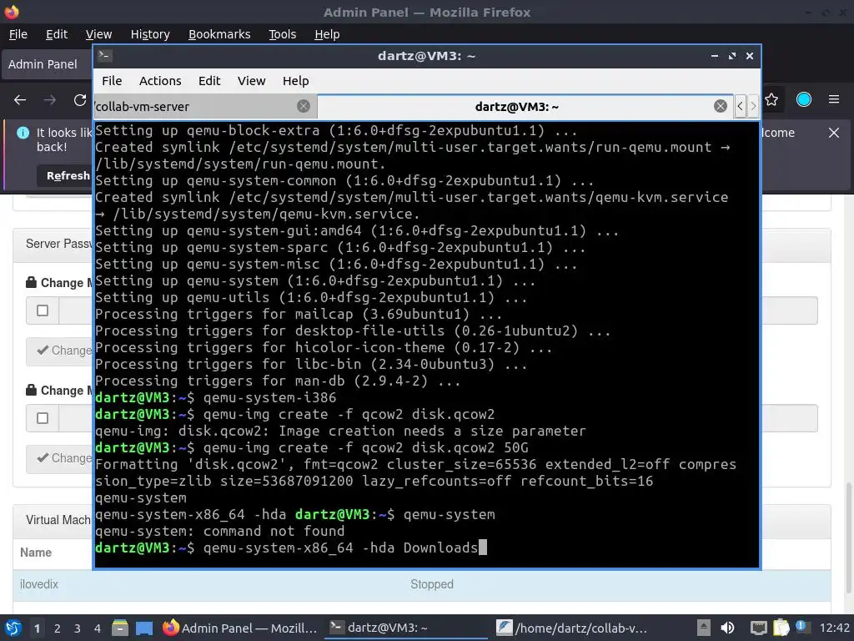
Task: Switch to workspace 3 in the taskbar
Action: coord(78,628)
